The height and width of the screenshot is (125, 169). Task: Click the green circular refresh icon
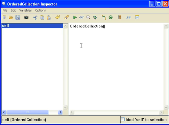point(111,18)
